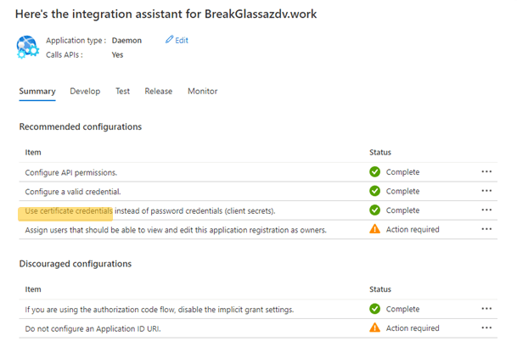Open ellipsis menu for certificate credentials row

pos(486,210)
